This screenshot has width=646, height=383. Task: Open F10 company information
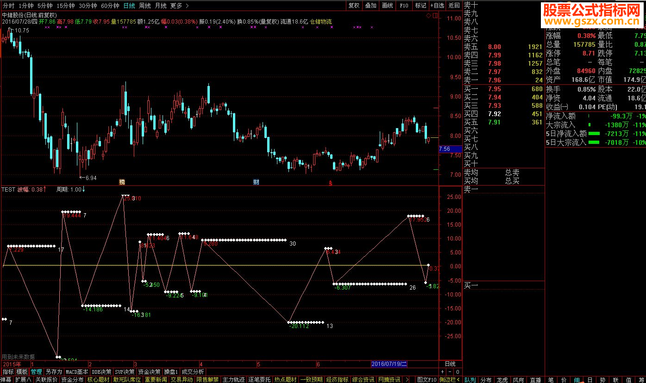[404, 6]
